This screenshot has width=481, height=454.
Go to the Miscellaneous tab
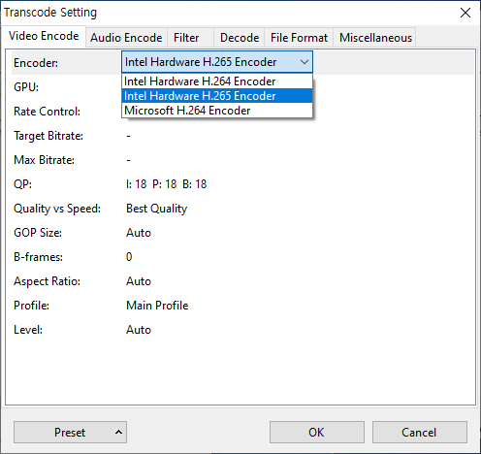[x=375, y=38]
